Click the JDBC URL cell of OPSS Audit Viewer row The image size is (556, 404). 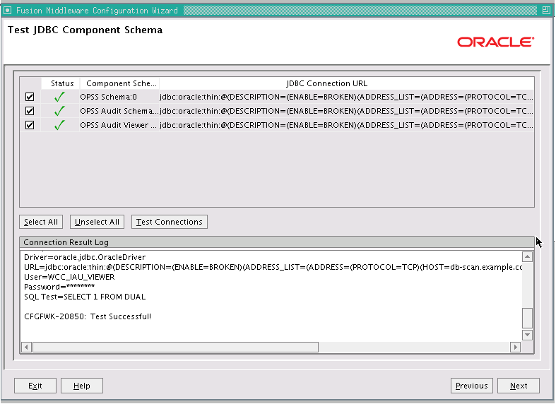click(x=346, y=125)
